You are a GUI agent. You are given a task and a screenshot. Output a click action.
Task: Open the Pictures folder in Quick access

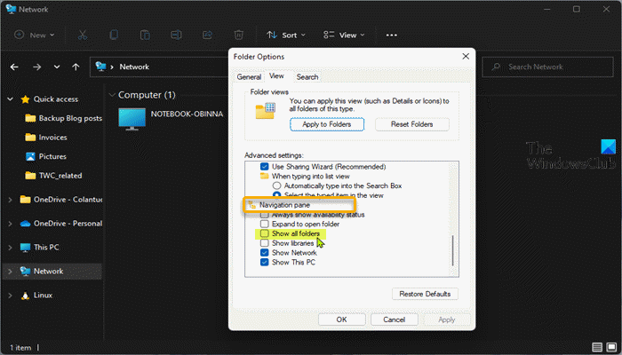pos(52,156)
